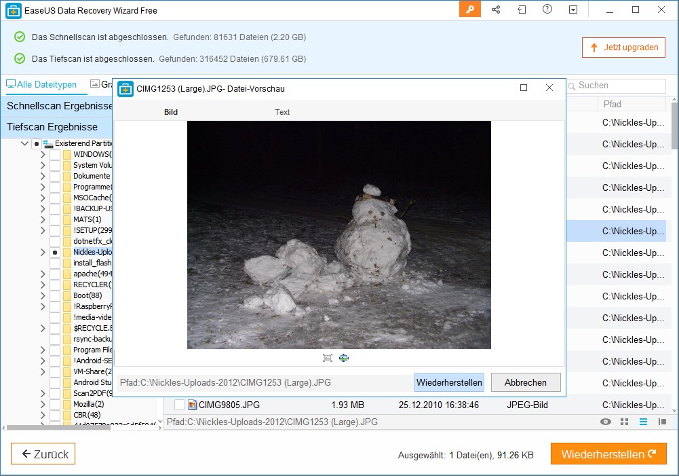
Task: Open the title bar dropdown menu icon
Action: (x=573, y=10)
